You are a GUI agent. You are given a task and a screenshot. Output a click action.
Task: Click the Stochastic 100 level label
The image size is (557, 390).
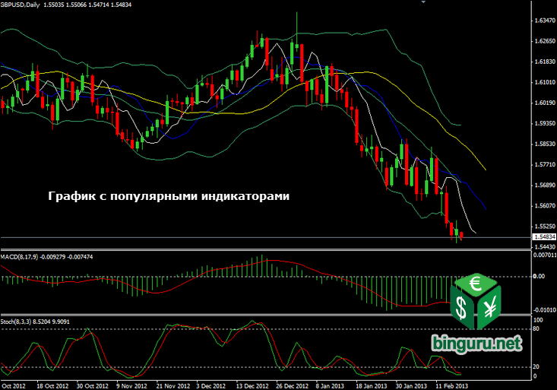[538, 320]
